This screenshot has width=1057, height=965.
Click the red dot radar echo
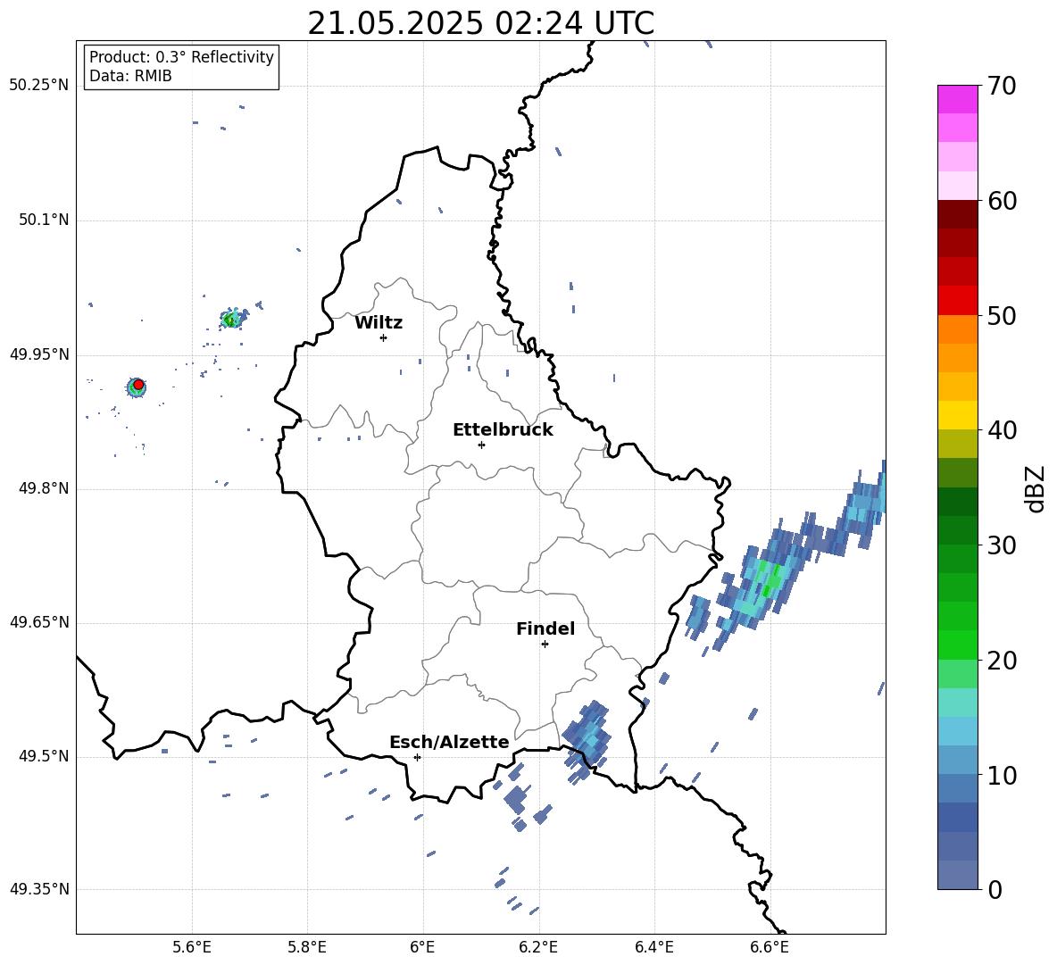click(138, 385)
